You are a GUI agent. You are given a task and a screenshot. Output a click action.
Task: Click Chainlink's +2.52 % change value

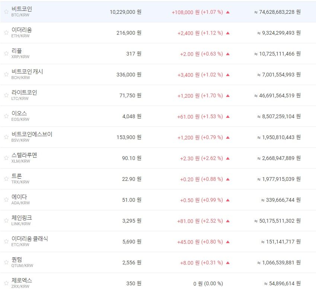coord(212,221)
